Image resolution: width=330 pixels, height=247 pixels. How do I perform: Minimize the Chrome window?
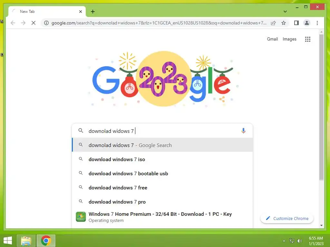coord(297,7)
